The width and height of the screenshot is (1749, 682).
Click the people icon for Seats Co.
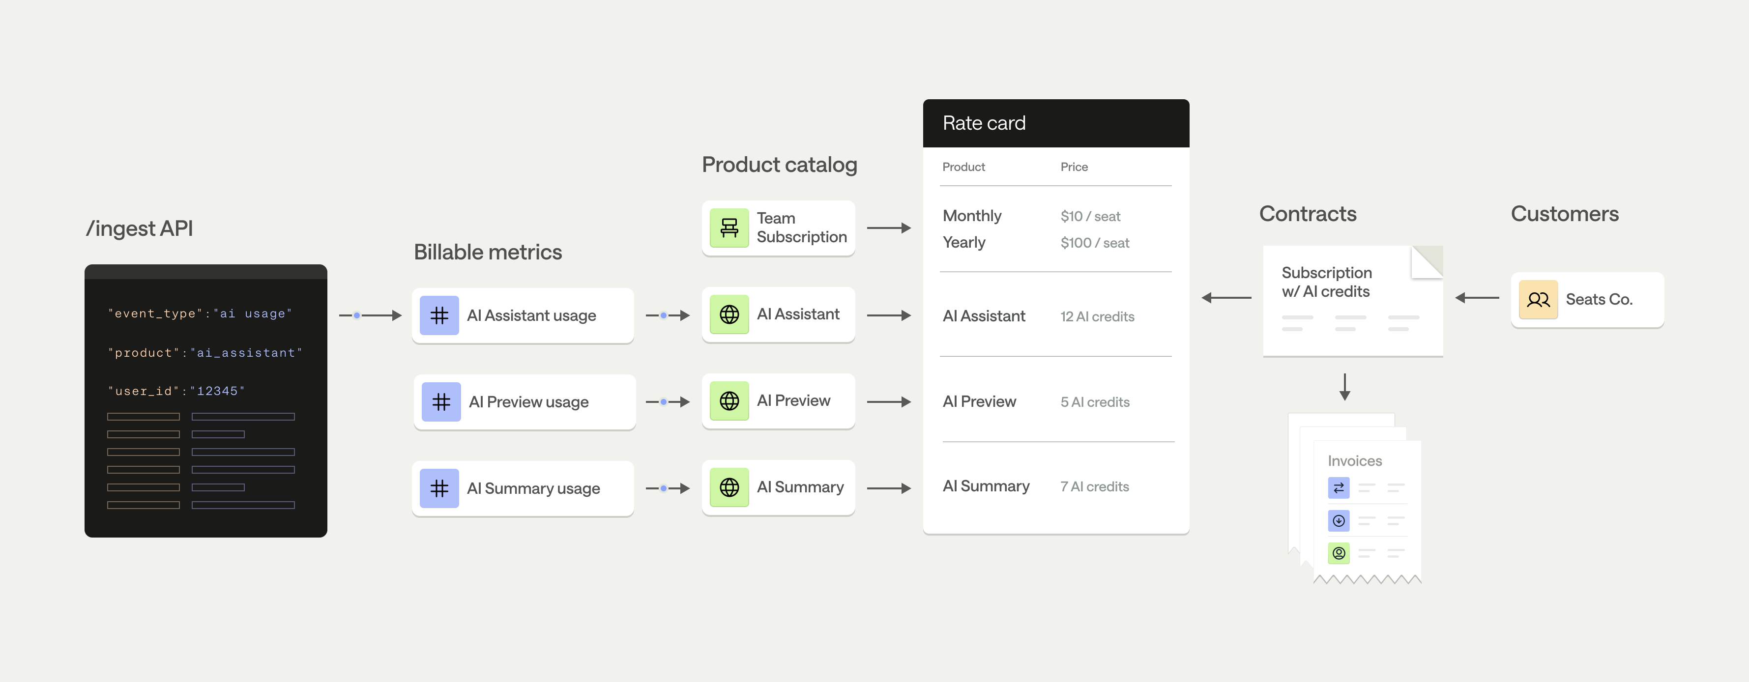click(1538, 299)
